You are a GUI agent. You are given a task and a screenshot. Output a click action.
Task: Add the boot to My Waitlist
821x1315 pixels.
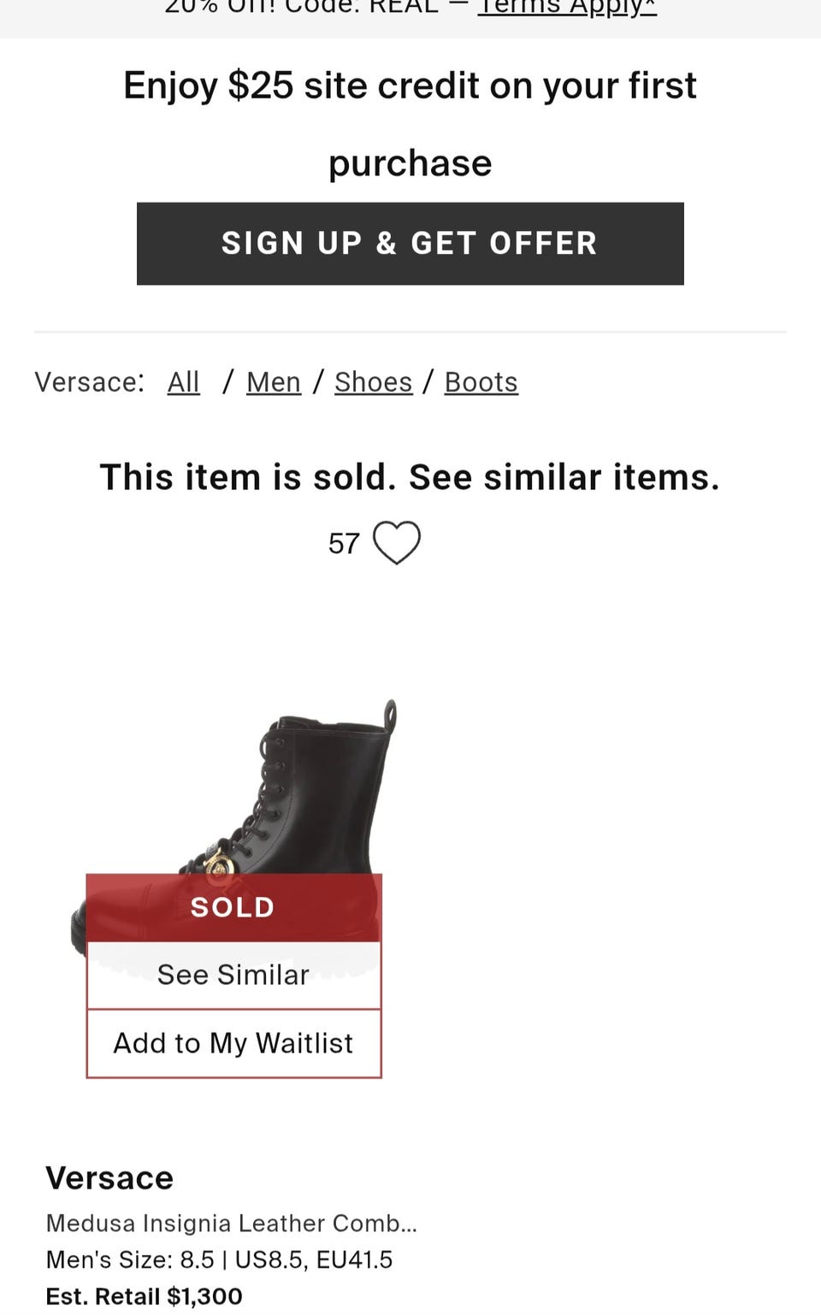(233, 1043)
